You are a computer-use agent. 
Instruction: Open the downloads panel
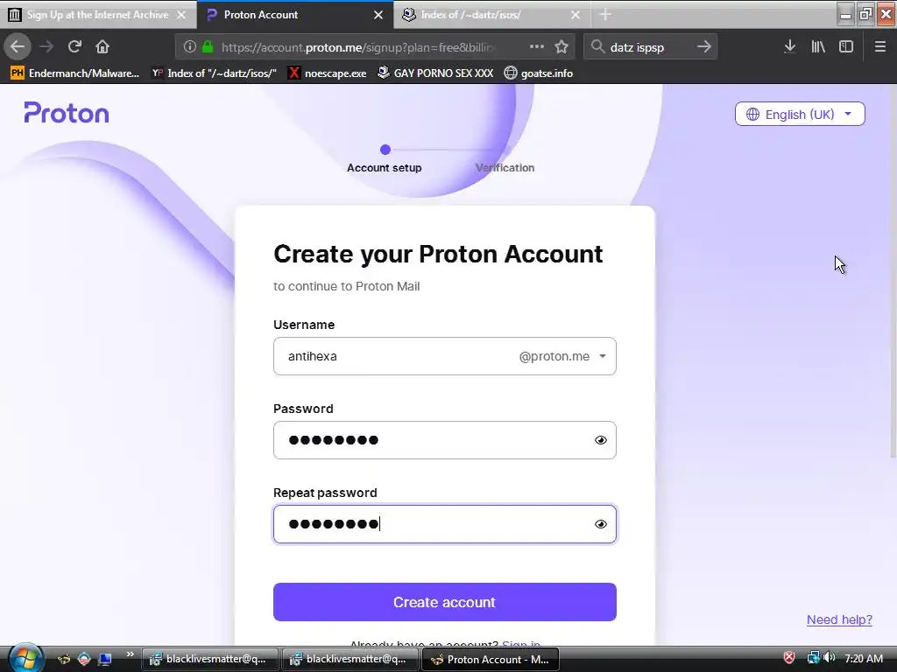(x=789, y=47)
